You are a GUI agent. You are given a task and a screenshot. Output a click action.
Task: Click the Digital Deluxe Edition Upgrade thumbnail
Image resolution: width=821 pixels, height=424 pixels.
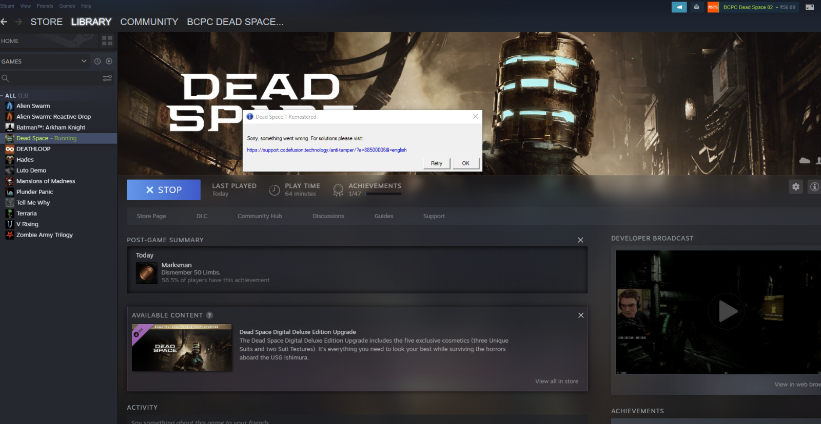coord(182,348)
